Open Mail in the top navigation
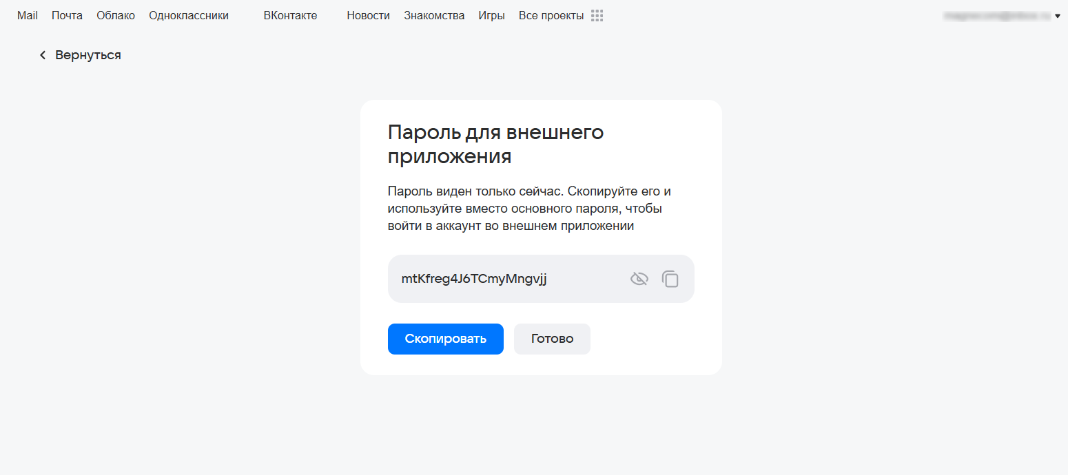 click(x=28, y=16)
